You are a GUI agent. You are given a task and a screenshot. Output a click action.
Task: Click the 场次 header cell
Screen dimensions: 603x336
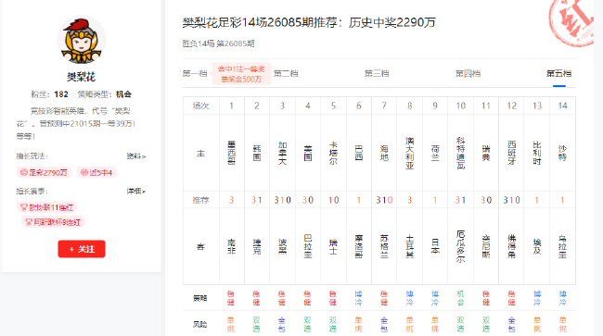tap(200, 106)
